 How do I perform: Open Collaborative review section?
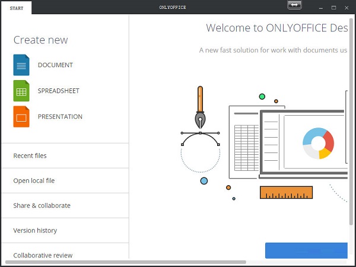click(43, 255)
